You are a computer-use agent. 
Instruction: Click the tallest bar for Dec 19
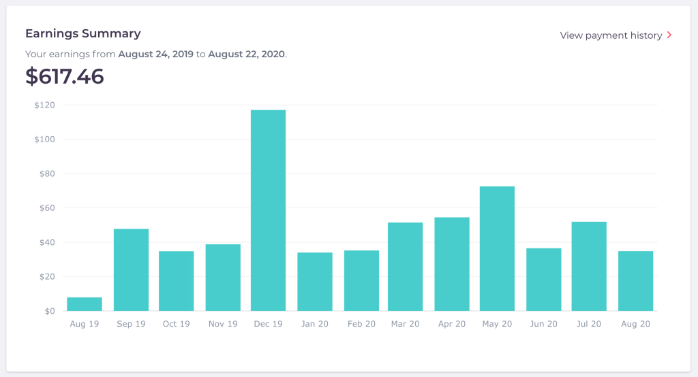coord(268,210)
